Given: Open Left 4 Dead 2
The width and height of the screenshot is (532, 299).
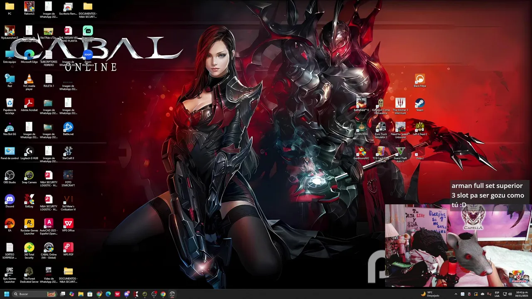Looking at the screenshot, I should (x=420, y=129).
